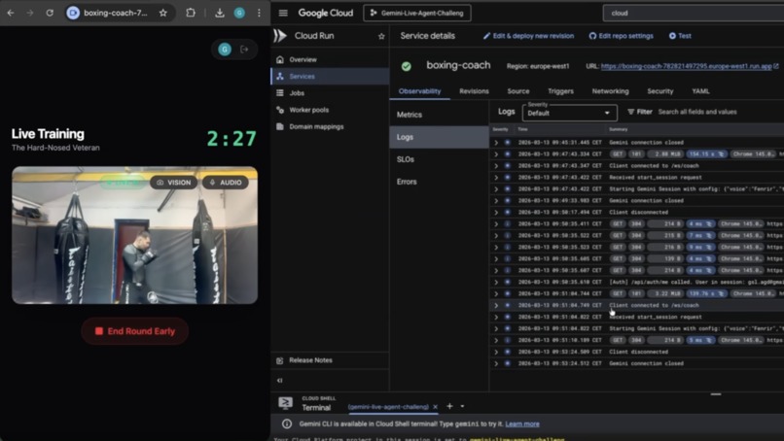Open Worker pools in the sidebar
784x441 pixels.
[x=330, y=110]
